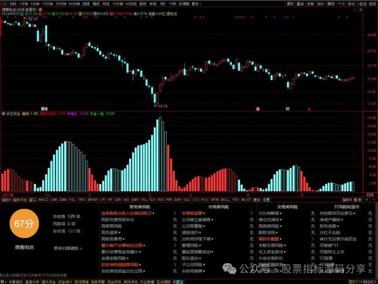Open the 关联报价 bottom tab
Screen dimensions: 378x284
pos(16,282)
